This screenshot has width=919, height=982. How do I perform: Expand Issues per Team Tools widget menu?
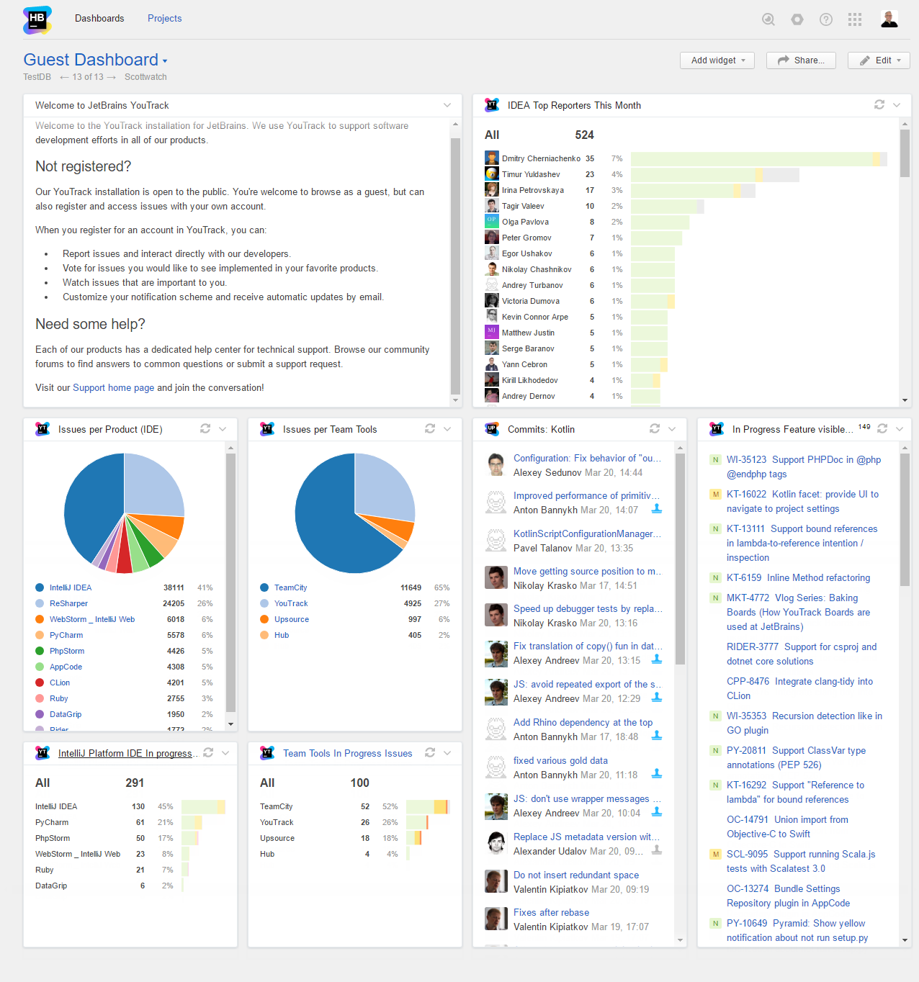point(447,429)
